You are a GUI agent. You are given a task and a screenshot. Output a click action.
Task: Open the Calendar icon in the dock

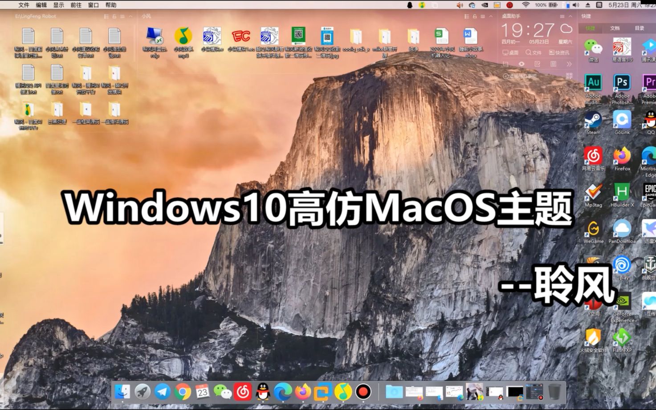203,392
